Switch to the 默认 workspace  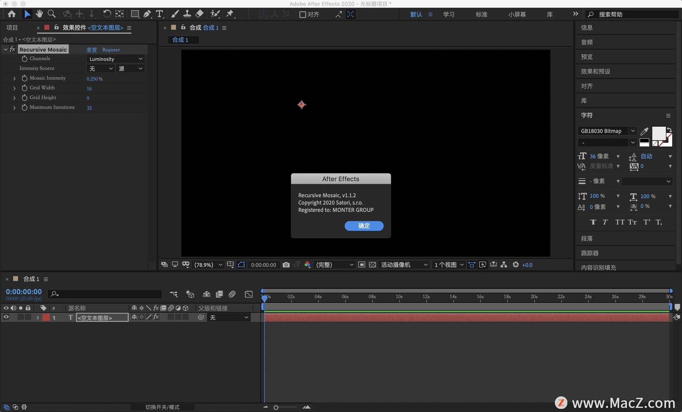416,15
